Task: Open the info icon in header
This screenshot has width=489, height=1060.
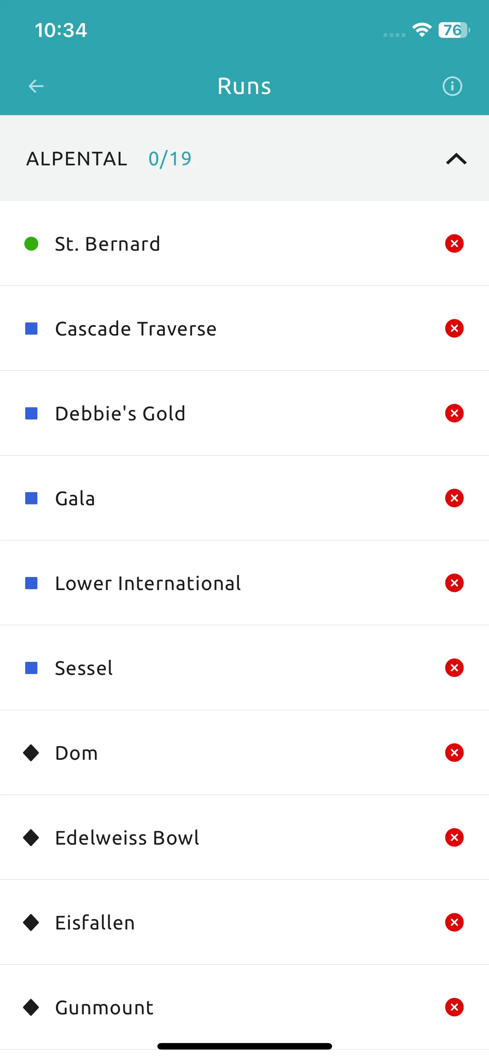Action: pyautogui.click(x=452, y=86)
